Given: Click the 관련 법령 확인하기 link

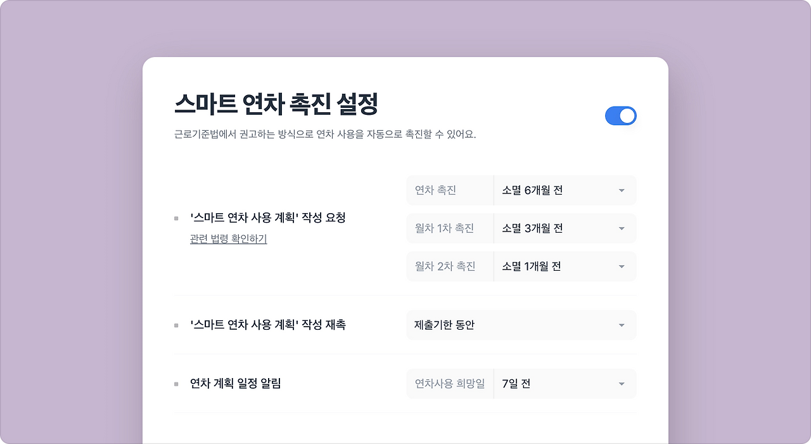Looking at the screenshot, I should (228, 239).
